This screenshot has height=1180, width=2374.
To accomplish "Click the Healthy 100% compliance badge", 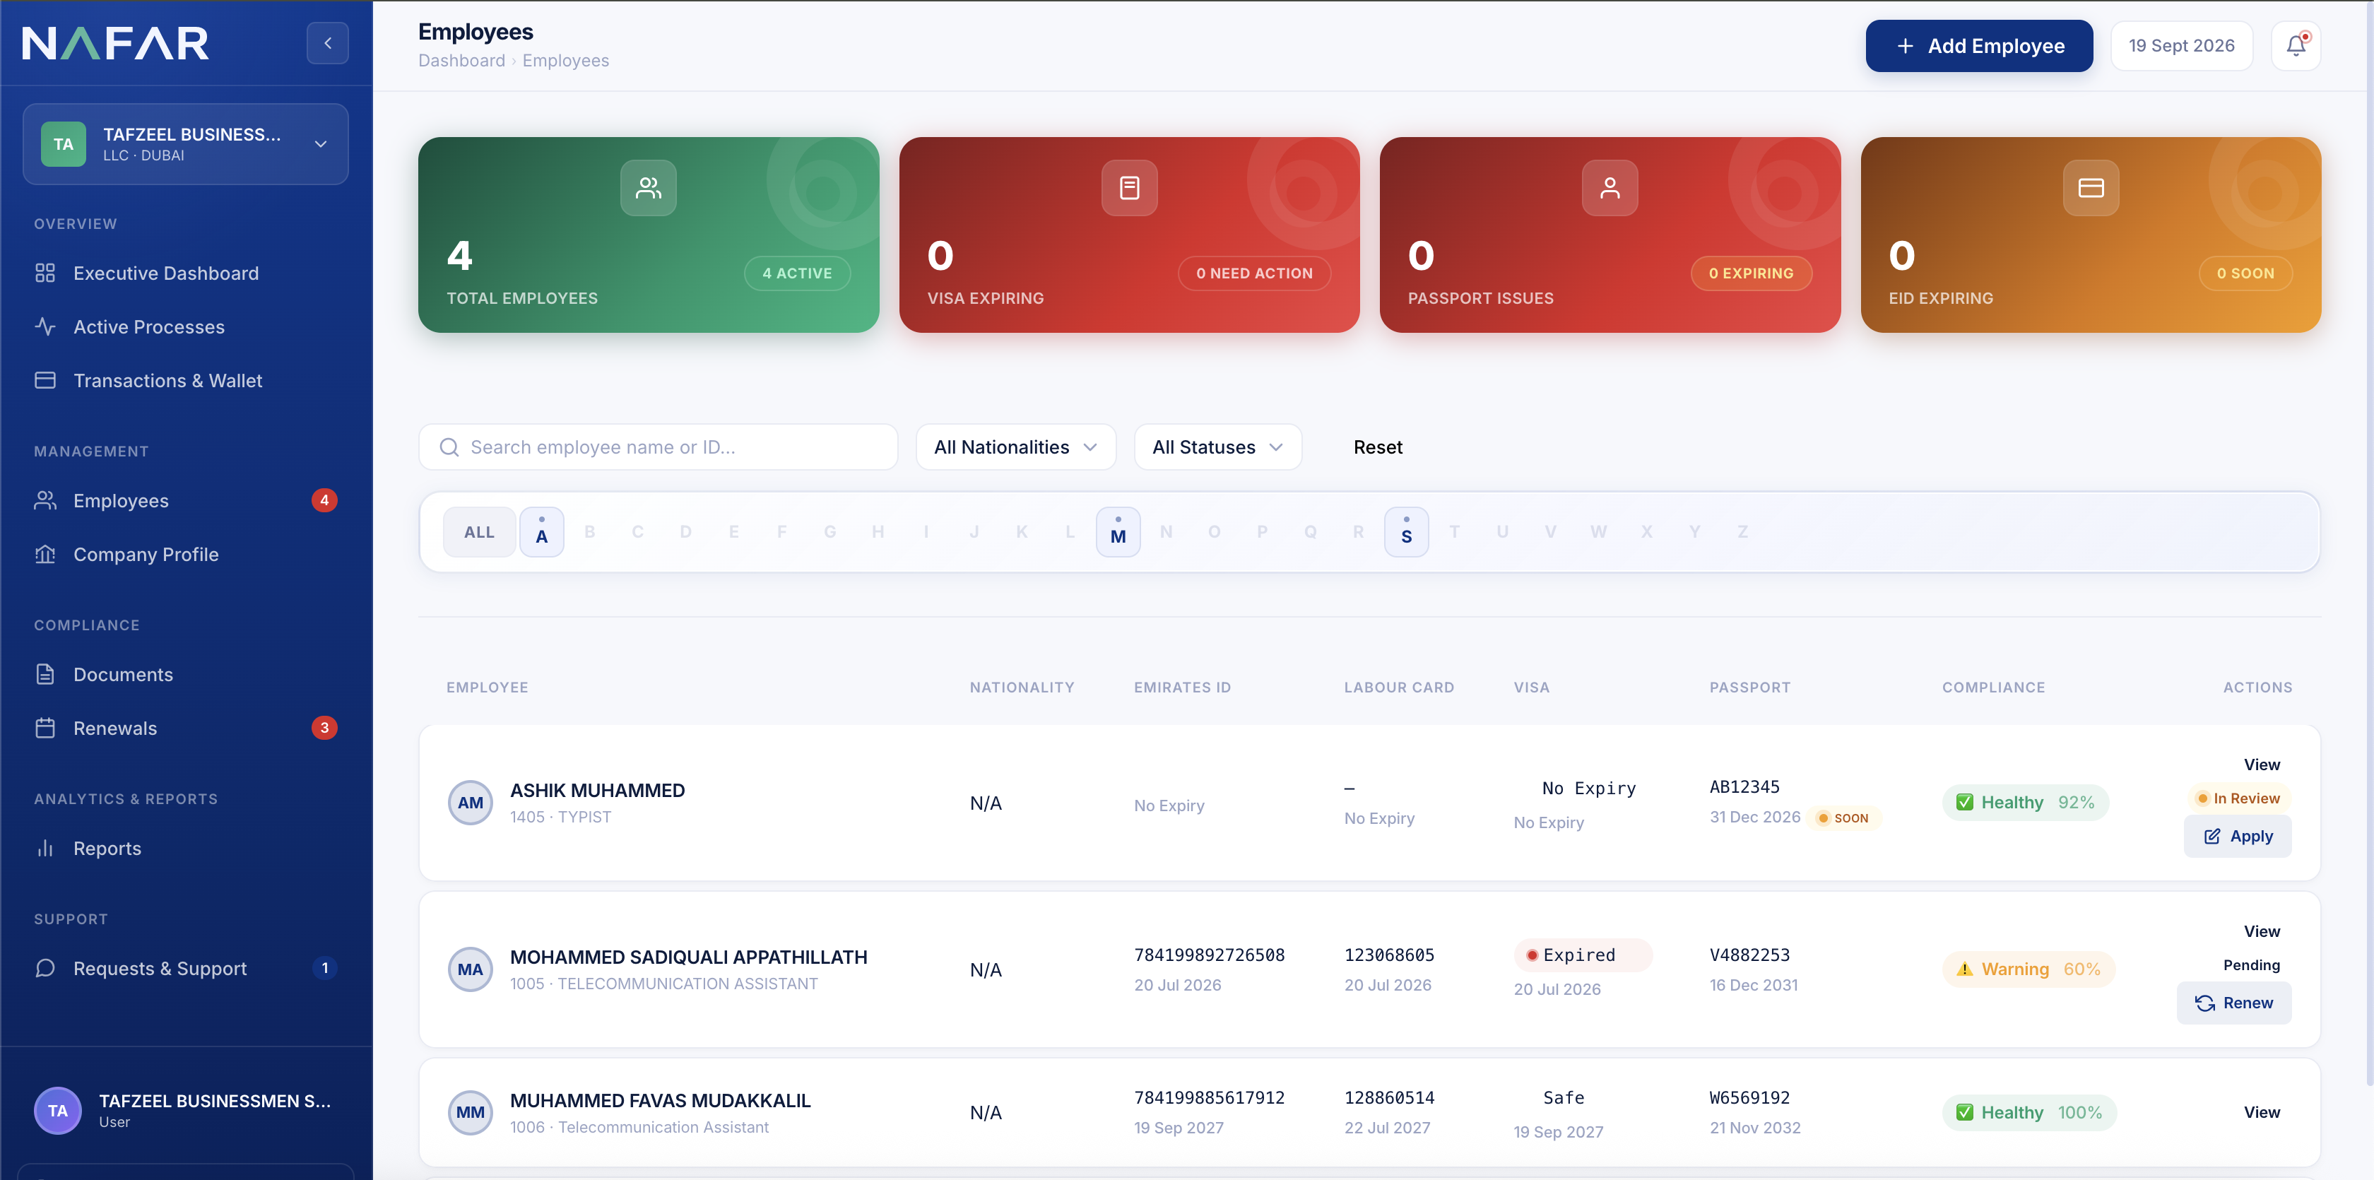I will 2029,1111.
